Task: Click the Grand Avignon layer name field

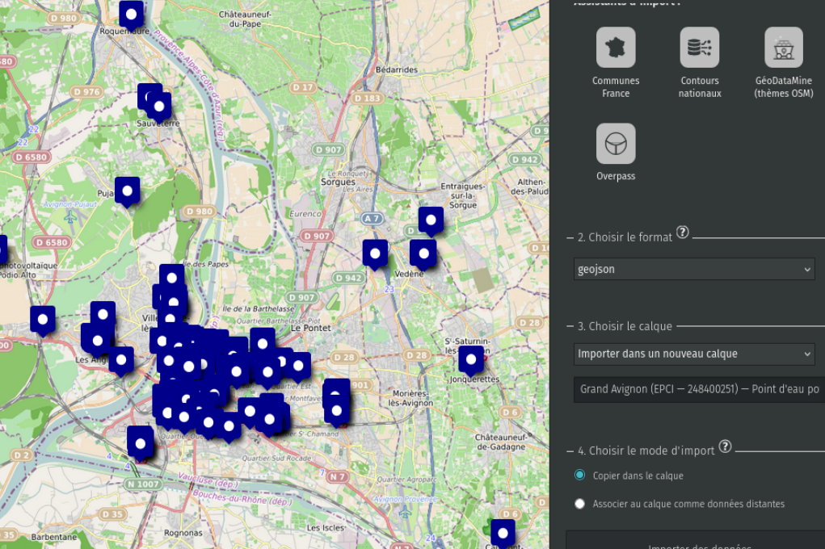Action: (699, 389)
